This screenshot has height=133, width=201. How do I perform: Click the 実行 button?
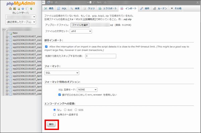pos(51,124)
